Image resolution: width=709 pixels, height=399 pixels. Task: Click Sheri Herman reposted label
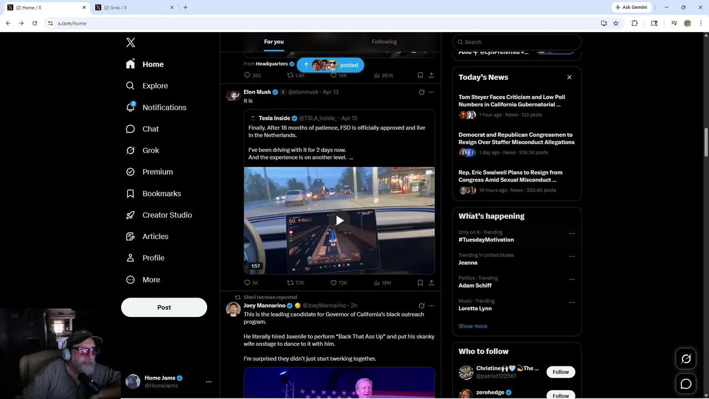tap(270, 297)
